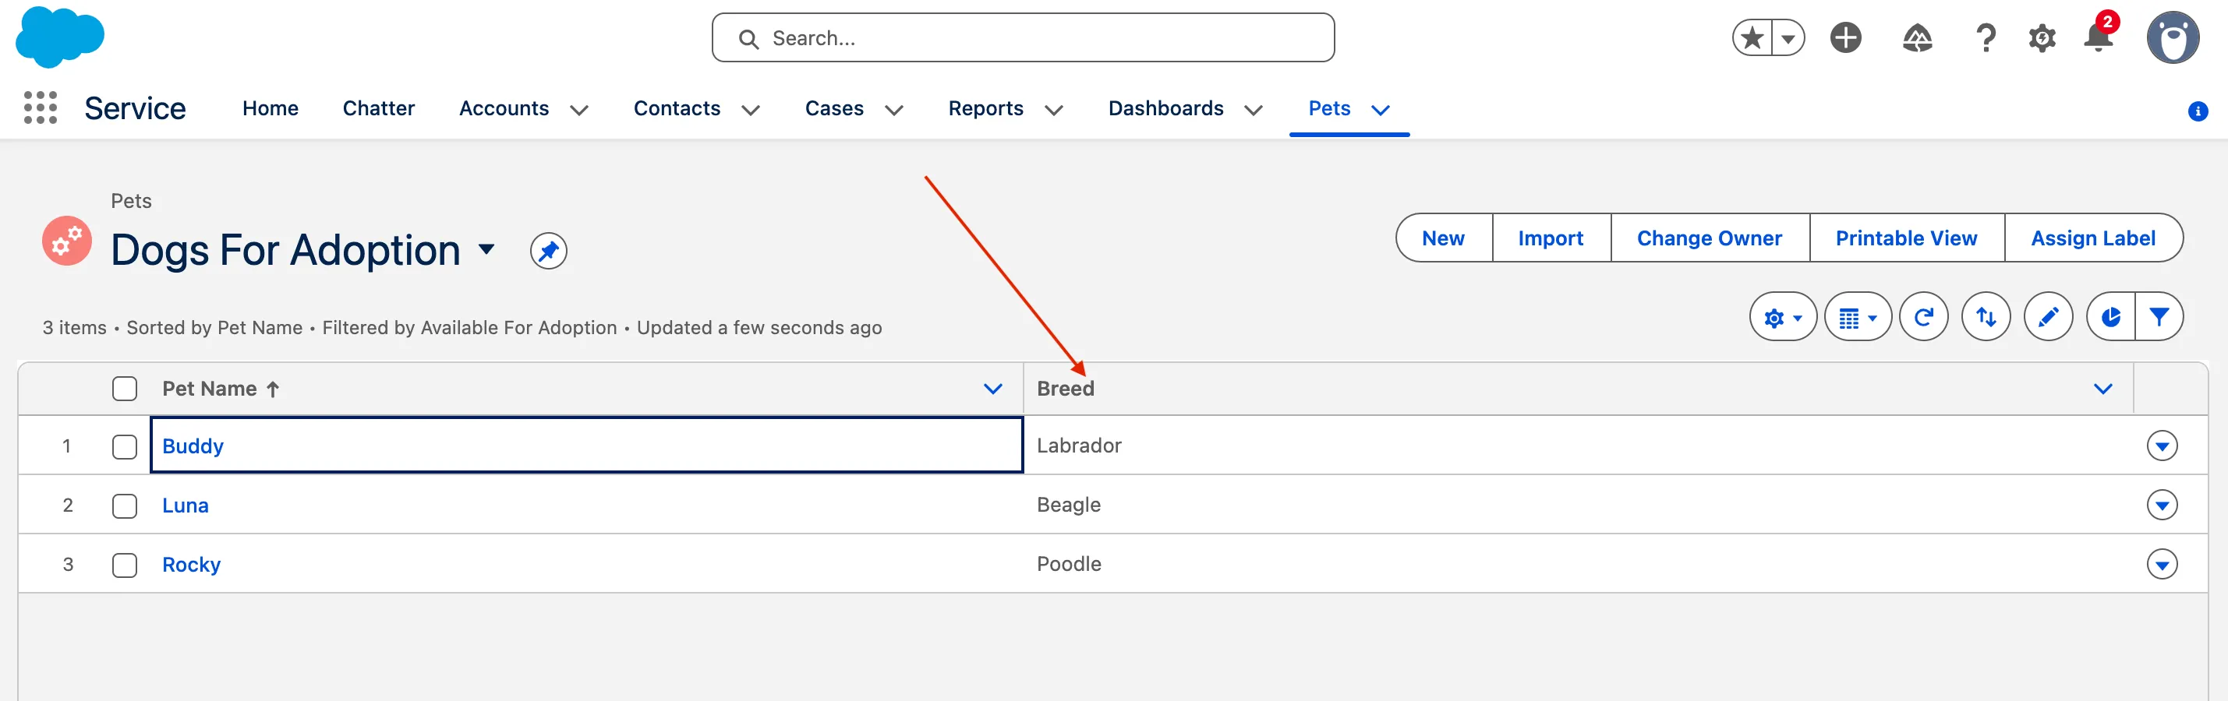This screenshot has width=2228, height=701.
Task: Open the filter funnel panel
Action: click(2159, 317)
